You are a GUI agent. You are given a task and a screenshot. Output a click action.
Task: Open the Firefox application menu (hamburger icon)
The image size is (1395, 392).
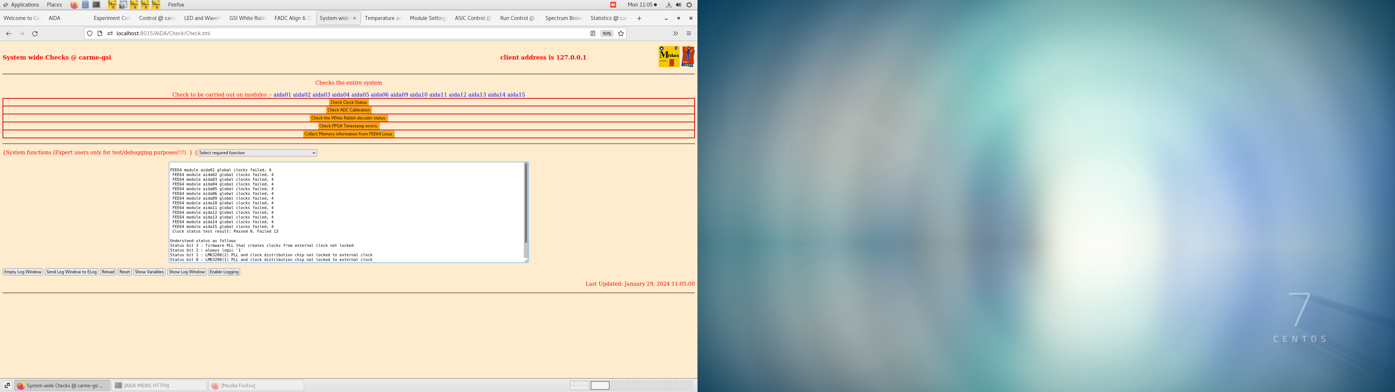pyautogui.click(x=689, y=33)
